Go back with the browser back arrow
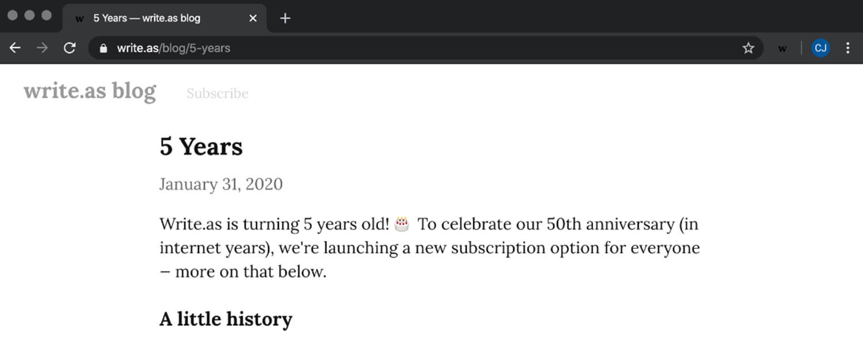 point(15,48)
